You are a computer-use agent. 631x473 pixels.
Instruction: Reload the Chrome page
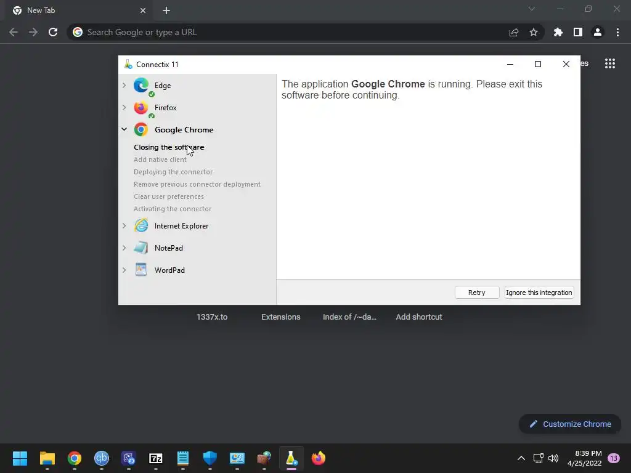pos(53,32)
